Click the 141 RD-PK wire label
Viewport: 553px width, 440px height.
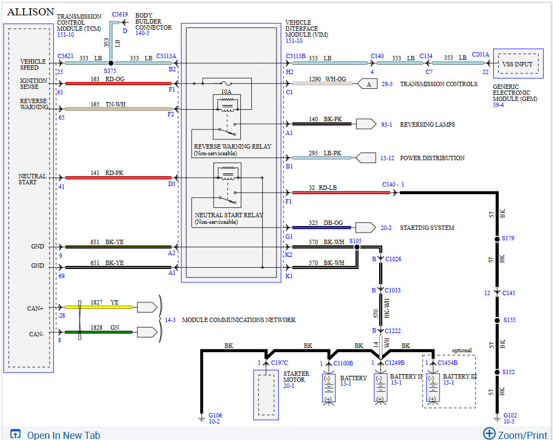(107, 173)
